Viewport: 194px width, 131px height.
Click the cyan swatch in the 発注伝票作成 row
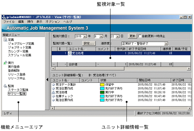[102, 100]
